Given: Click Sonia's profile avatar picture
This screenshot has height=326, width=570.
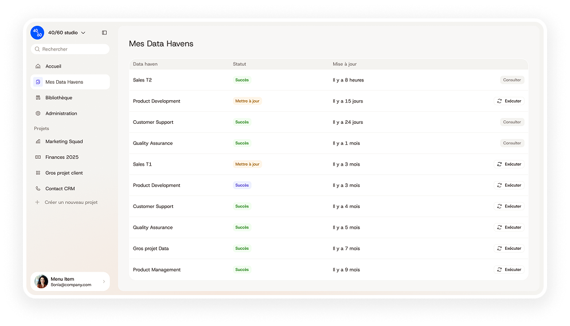Looking at the screenshot, I should click(x=41, y=281).
